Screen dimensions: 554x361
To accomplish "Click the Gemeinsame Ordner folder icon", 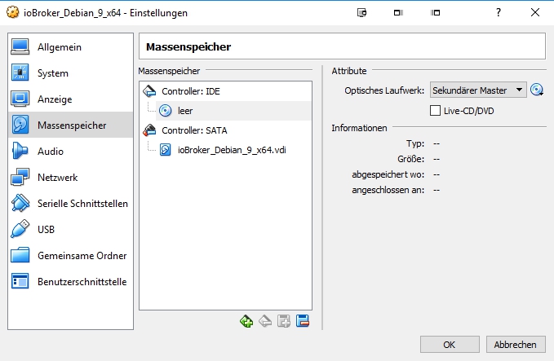I will click(x=20, y=255).
